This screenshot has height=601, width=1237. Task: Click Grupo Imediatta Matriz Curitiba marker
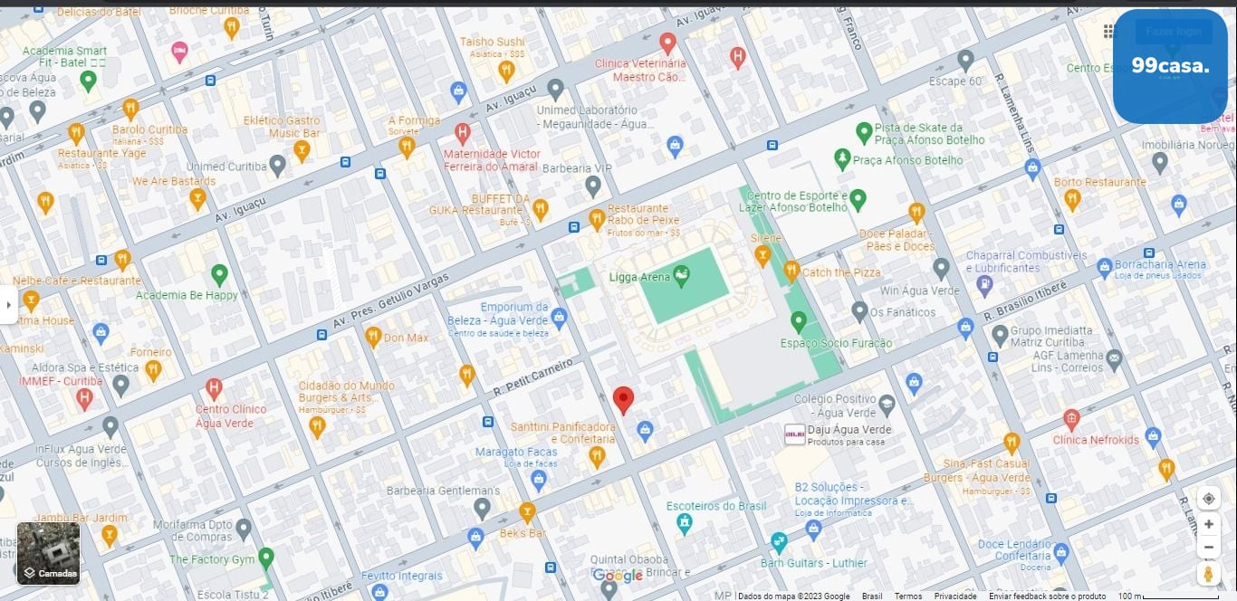(x=1000, y=336)
